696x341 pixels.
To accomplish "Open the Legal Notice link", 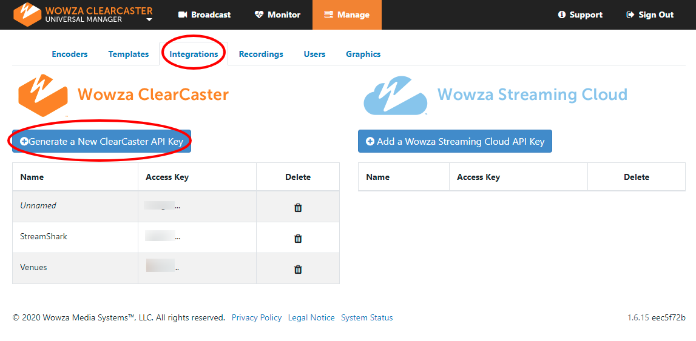I will tap(311, 317).
